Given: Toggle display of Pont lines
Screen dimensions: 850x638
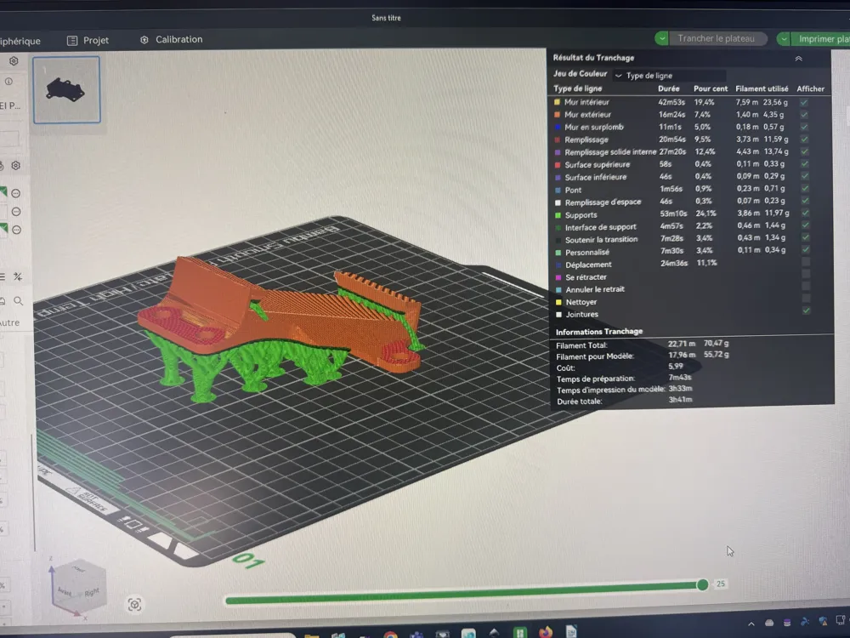Looking at the screenshot, I should click(805, 188).
